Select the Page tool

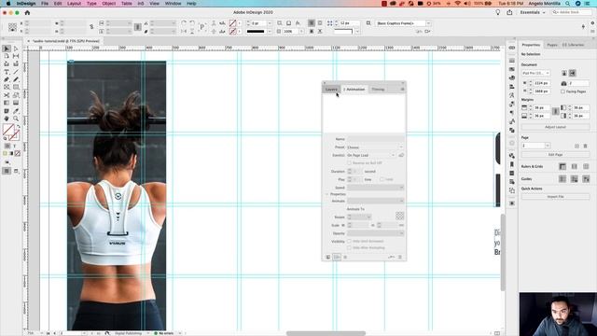pos(7,56)
